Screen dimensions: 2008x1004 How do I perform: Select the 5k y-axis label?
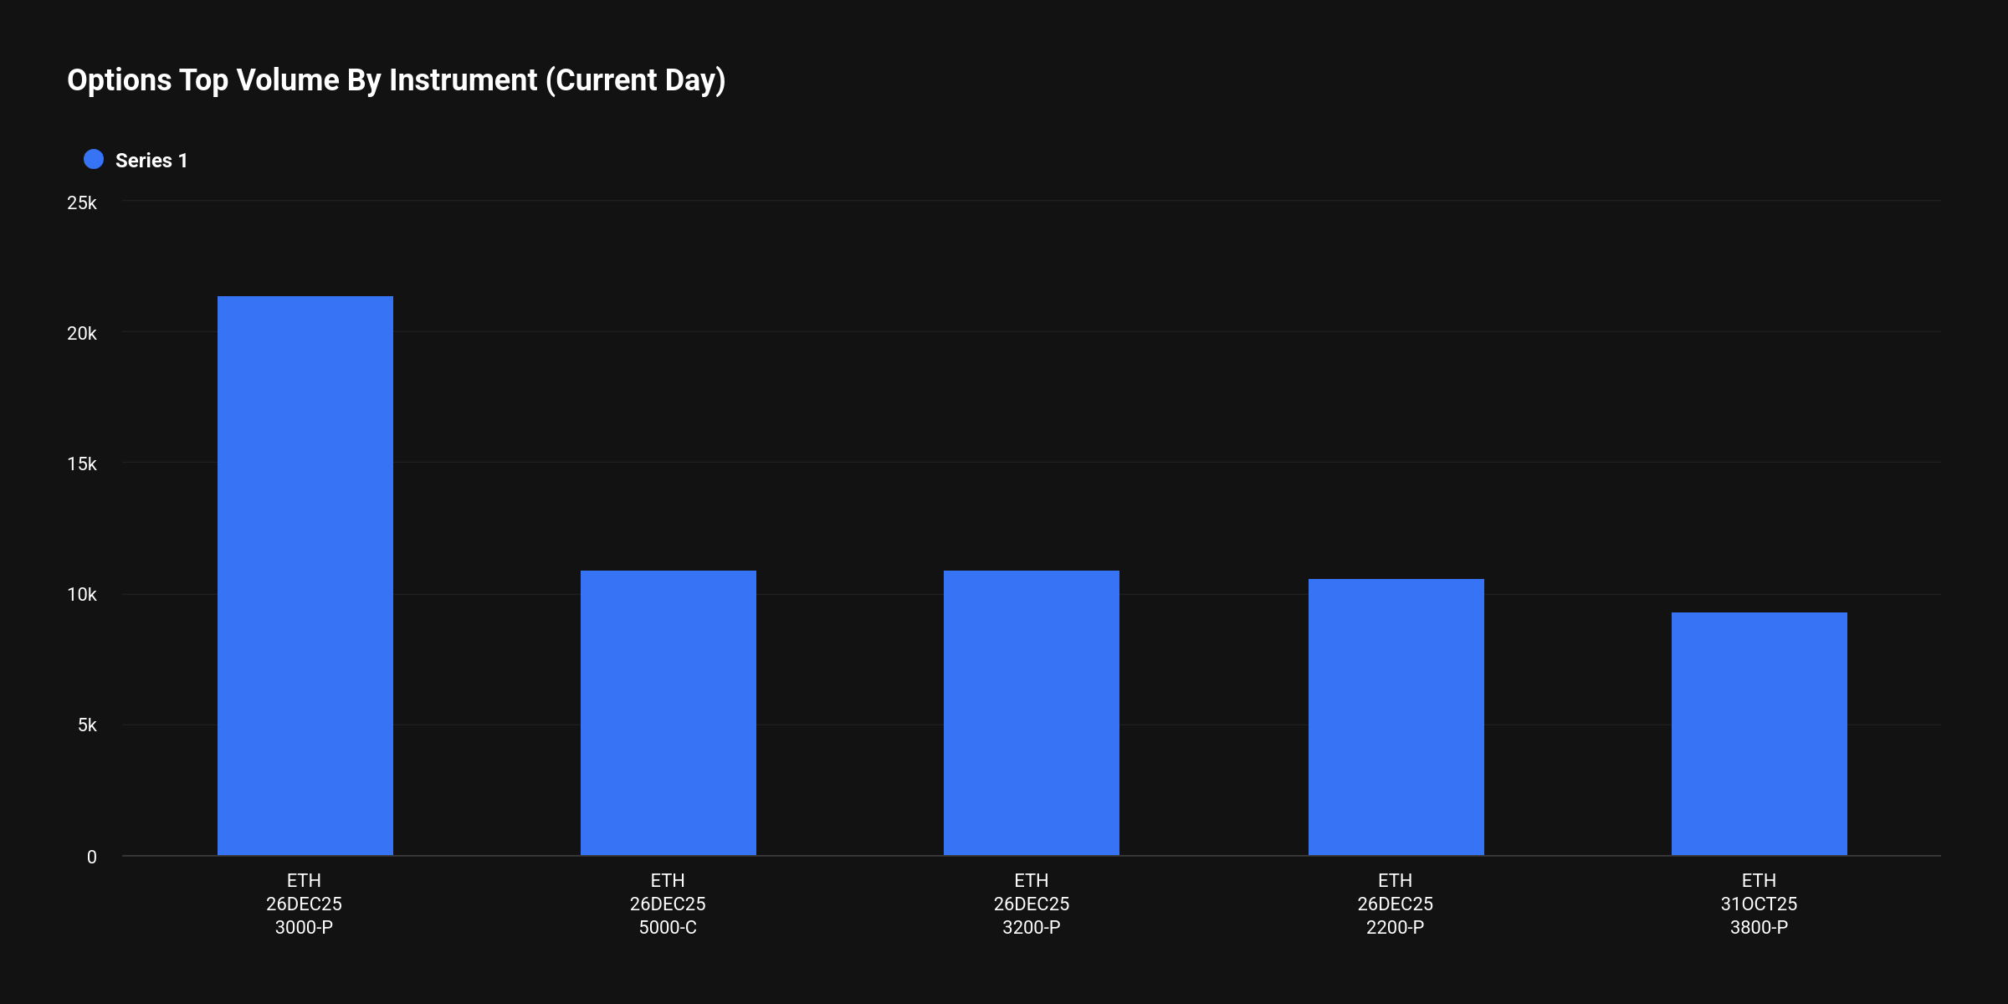(87, 725)
